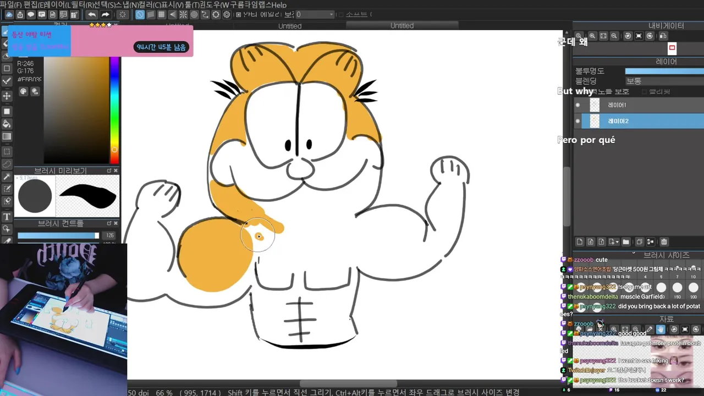Duplicate the selected layer
The width and height of the screenshot is (704, 396).
639,242
